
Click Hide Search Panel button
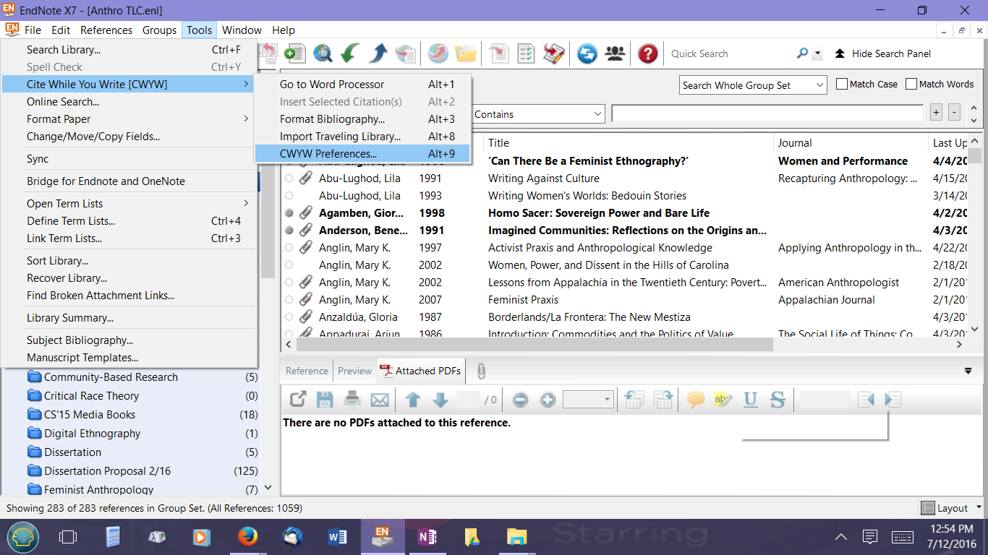[882, 53]
